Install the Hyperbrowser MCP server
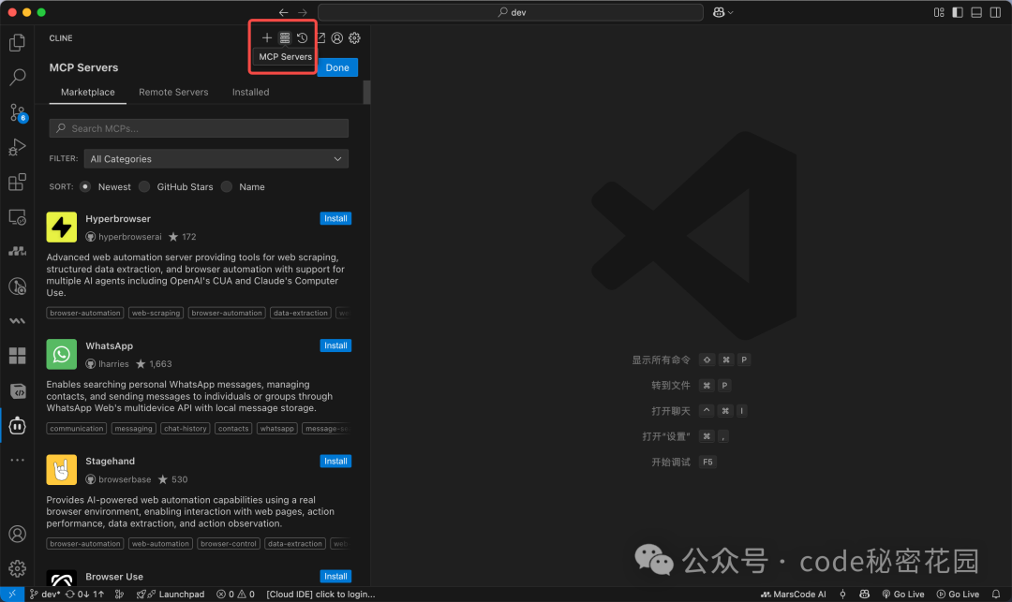This screenshot has height=602, width=1012. tap(335, 218)
